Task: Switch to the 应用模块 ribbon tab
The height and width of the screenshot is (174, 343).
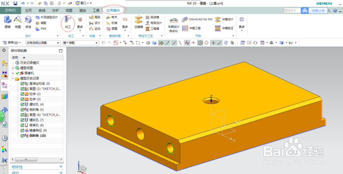Action: [113, 11]
